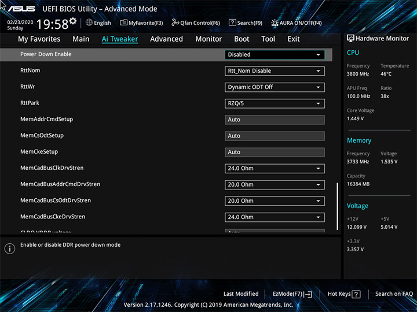The width and height of the screenshot is (417, 312).
Task: Open the Advanced tab
Action: [166, 39]
